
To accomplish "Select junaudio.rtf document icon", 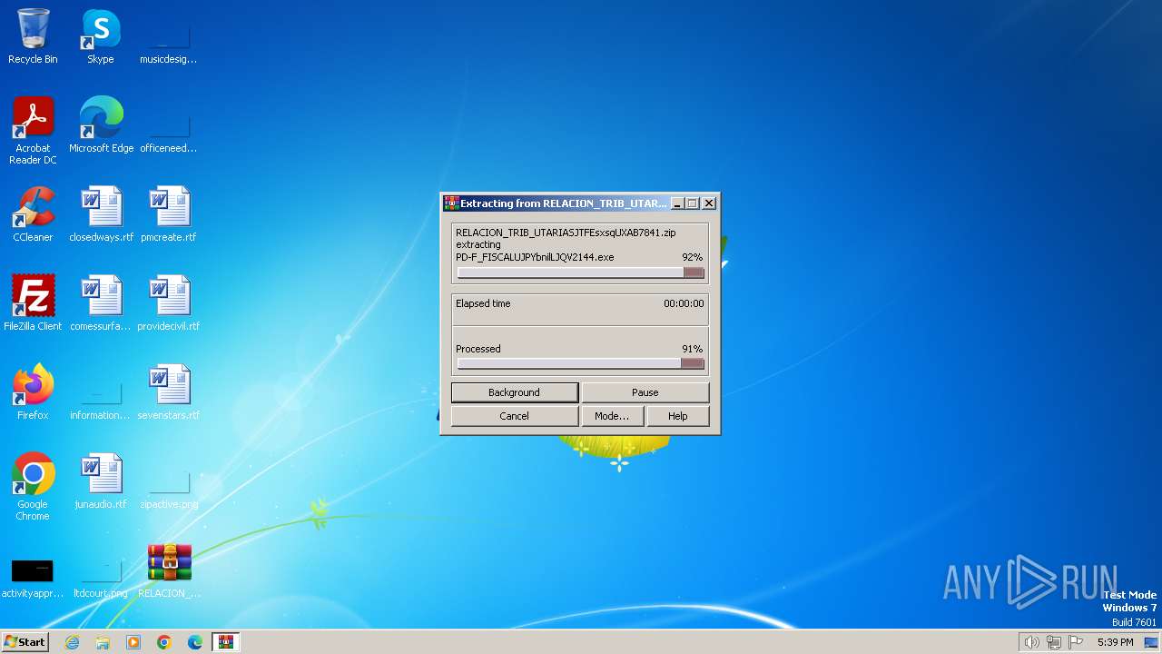I will coord(101,481).
